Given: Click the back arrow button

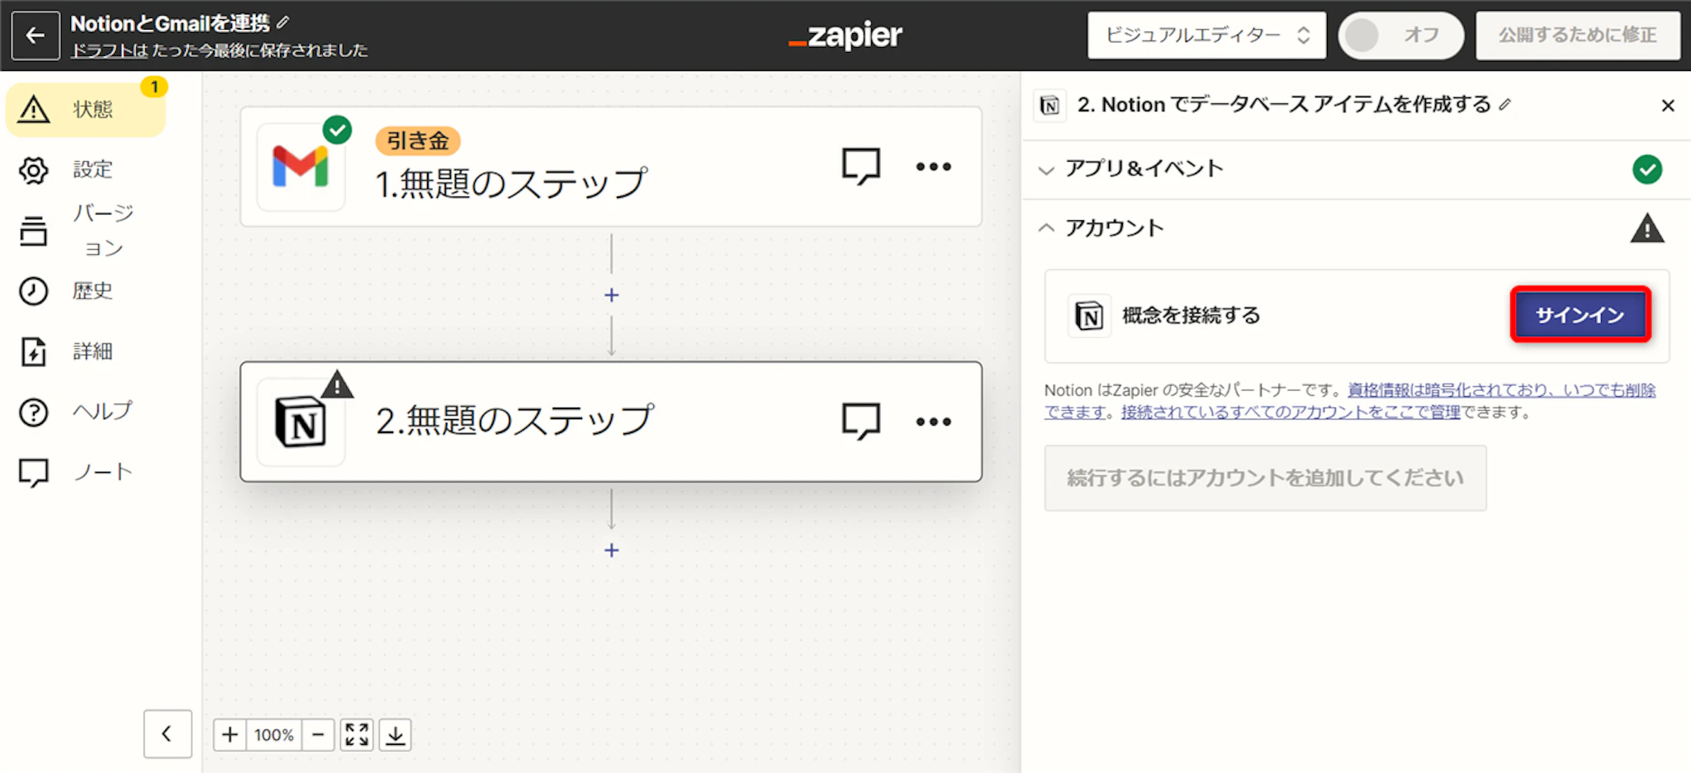Looking at the screenshot, I should click(36, 35).
